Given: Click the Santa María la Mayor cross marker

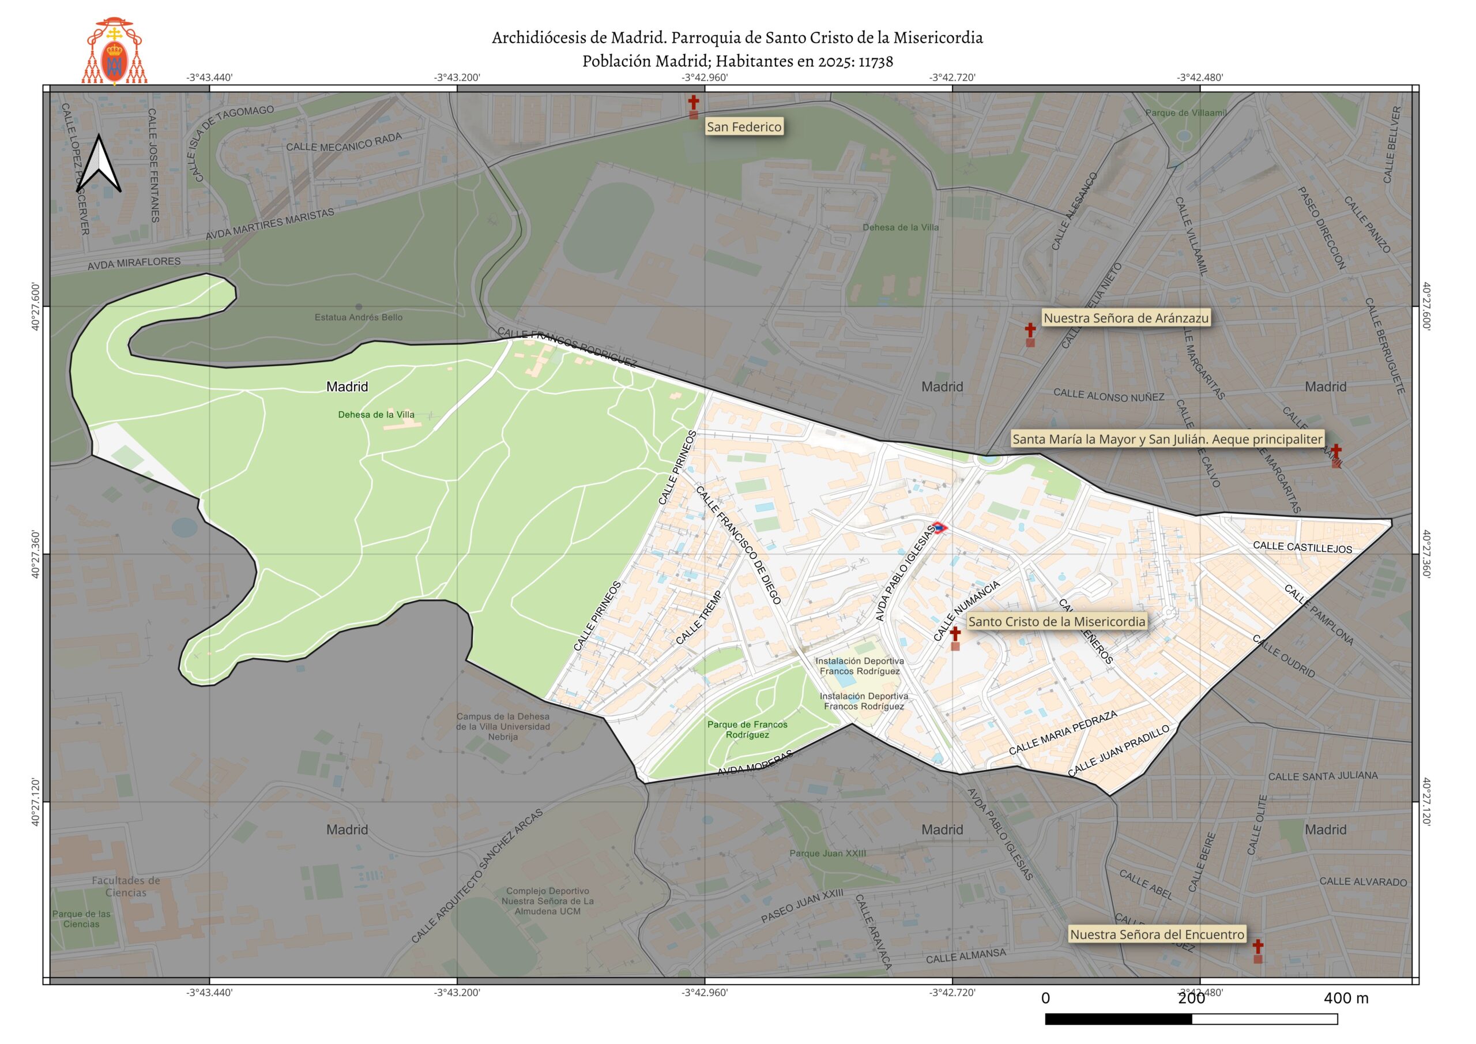Looking at the screenshot, I should tap(1336, 451).
